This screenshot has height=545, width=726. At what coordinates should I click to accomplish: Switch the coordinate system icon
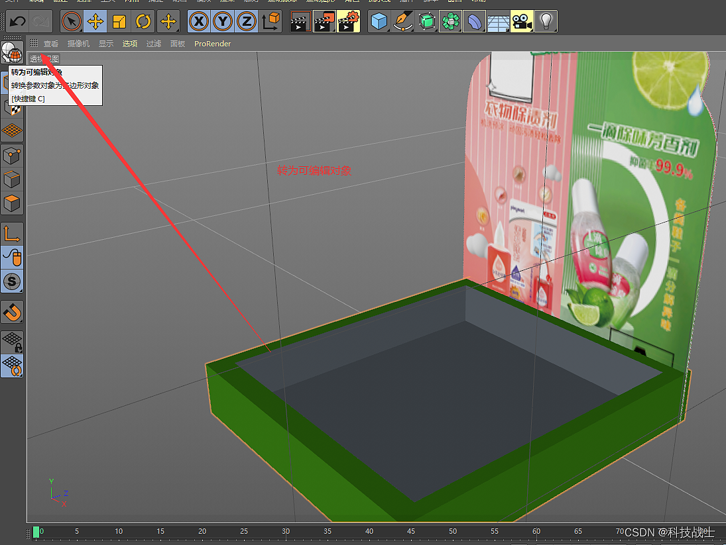(x=271, y=21)
